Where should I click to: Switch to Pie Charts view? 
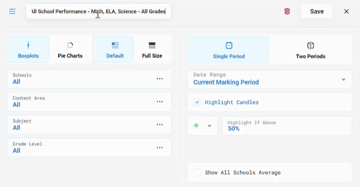pos(70,49)
